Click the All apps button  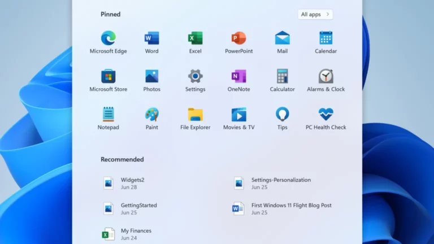pos(315,14)
